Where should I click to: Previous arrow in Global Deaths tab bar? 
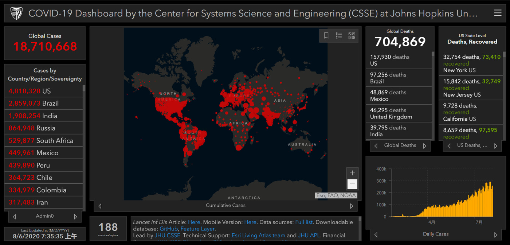pyautogui.click(x=376, y=146)
